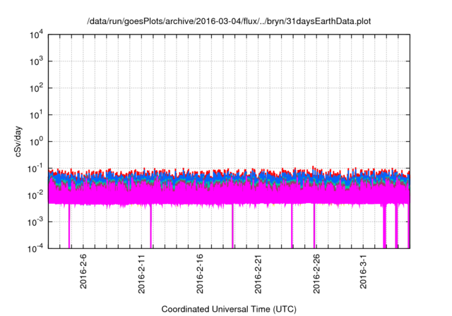
Task: Click the 2016-2-6 date tick label
Action: (83, 271)
